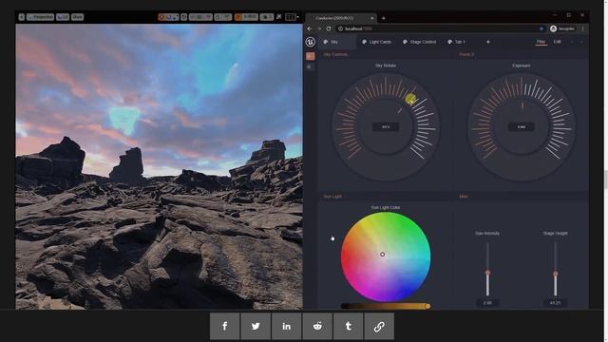Click the Sun Light panel header

pyautogui.click(x=332, y=197)
